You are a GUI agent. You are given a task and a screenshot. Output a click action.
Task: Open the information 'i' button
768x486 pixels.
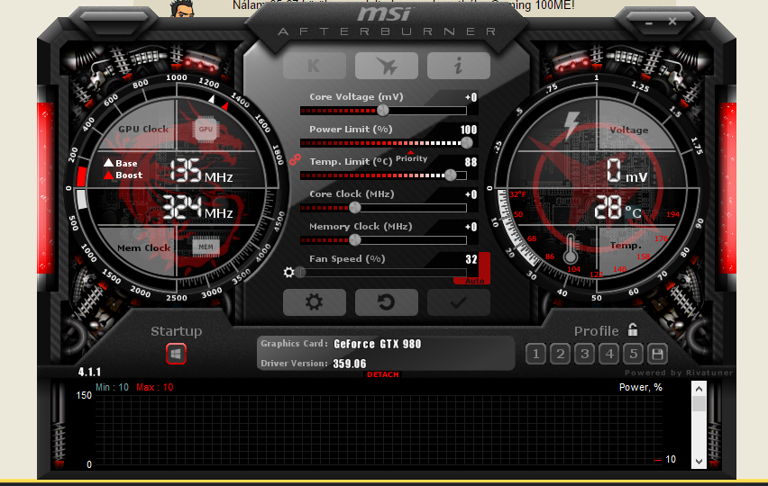(x=459, y=66)
